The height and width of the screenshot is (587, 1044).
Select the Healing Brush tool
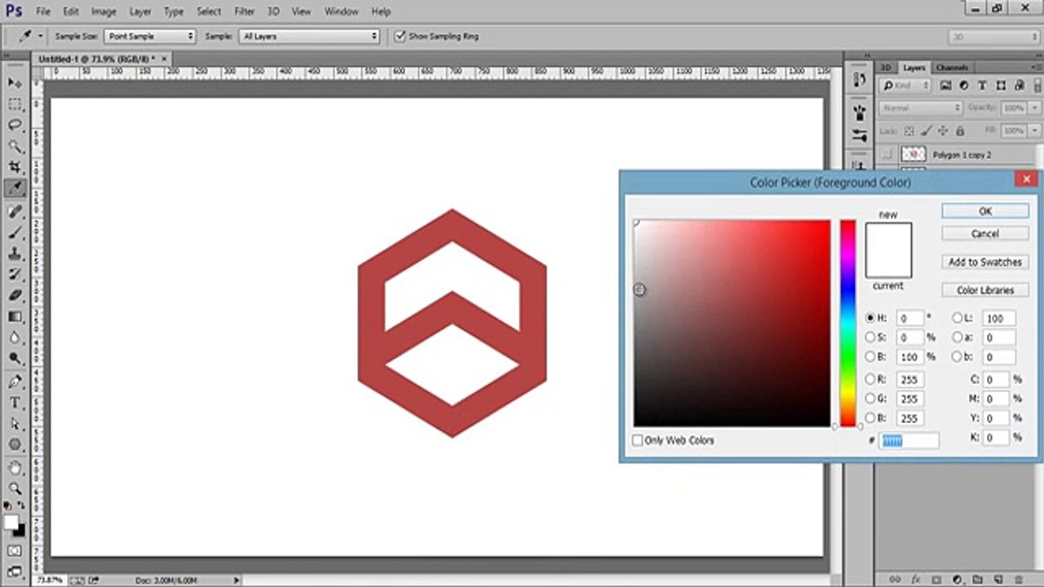click(15, 211)
